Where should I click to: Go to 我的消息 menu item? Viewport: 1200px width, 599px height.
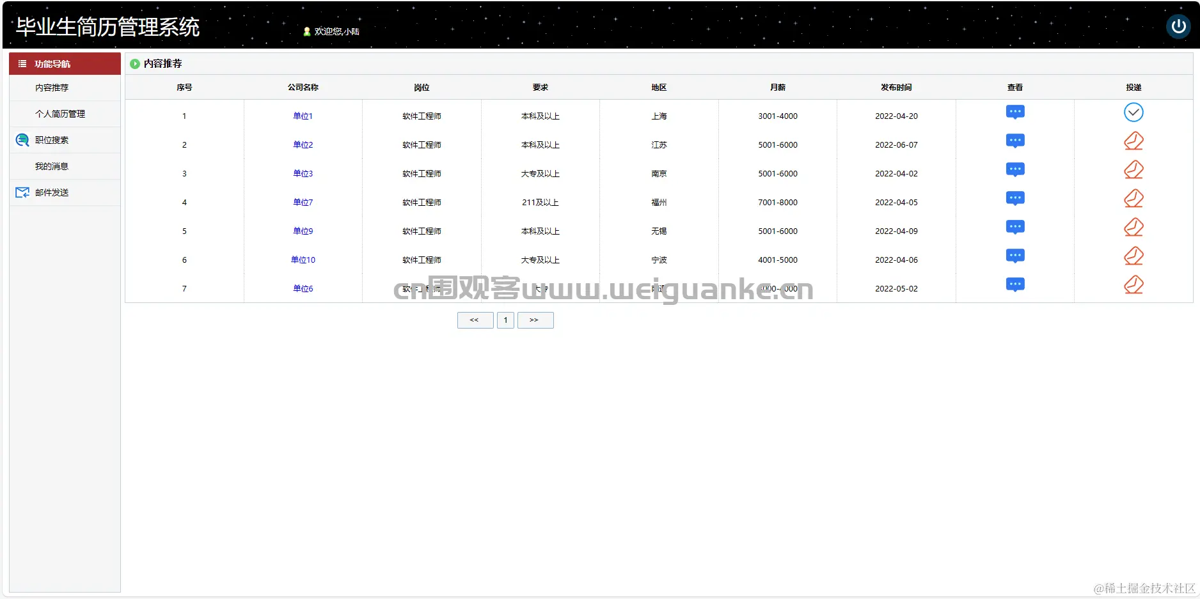[52, 166]
